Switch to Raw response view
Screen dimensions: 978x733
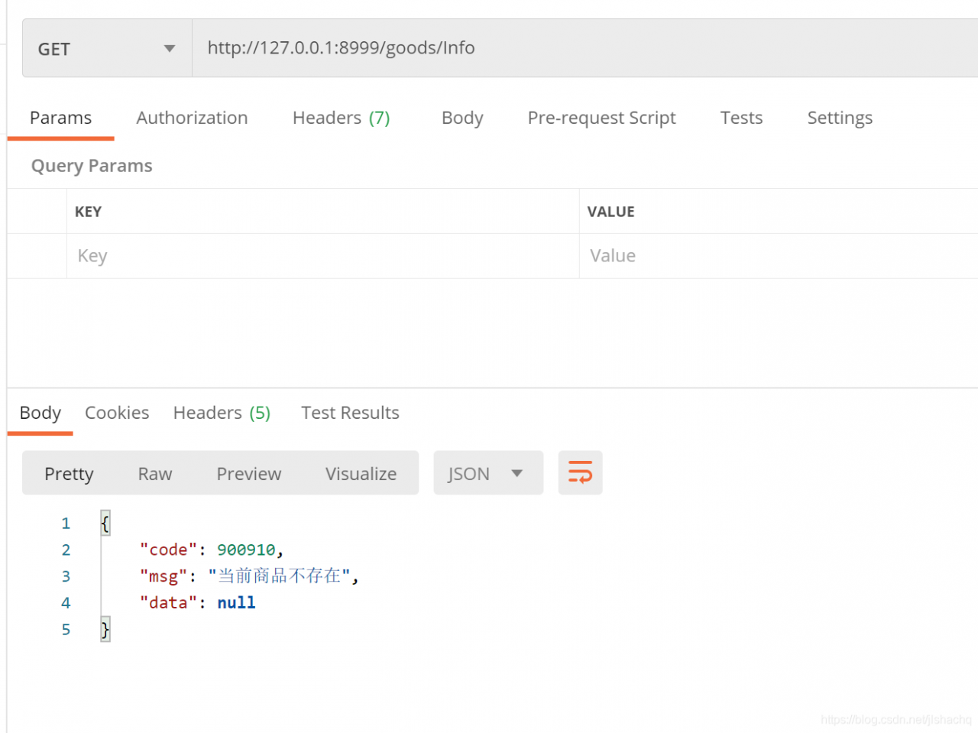point(155,474)
